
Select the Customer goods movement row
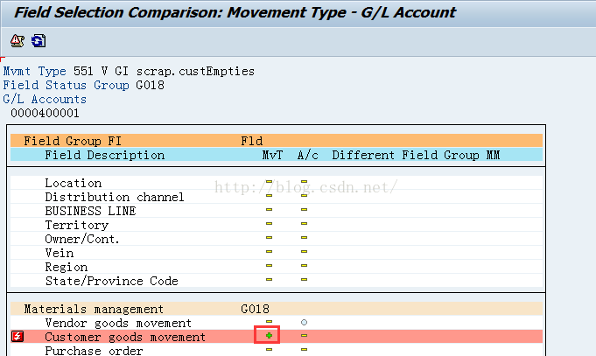click(x=277, y=337)
